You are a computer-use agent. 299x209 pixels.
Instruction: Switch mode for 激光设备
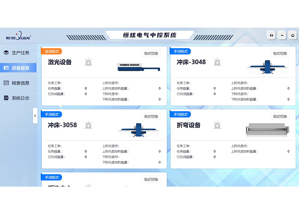pos(151,53)
